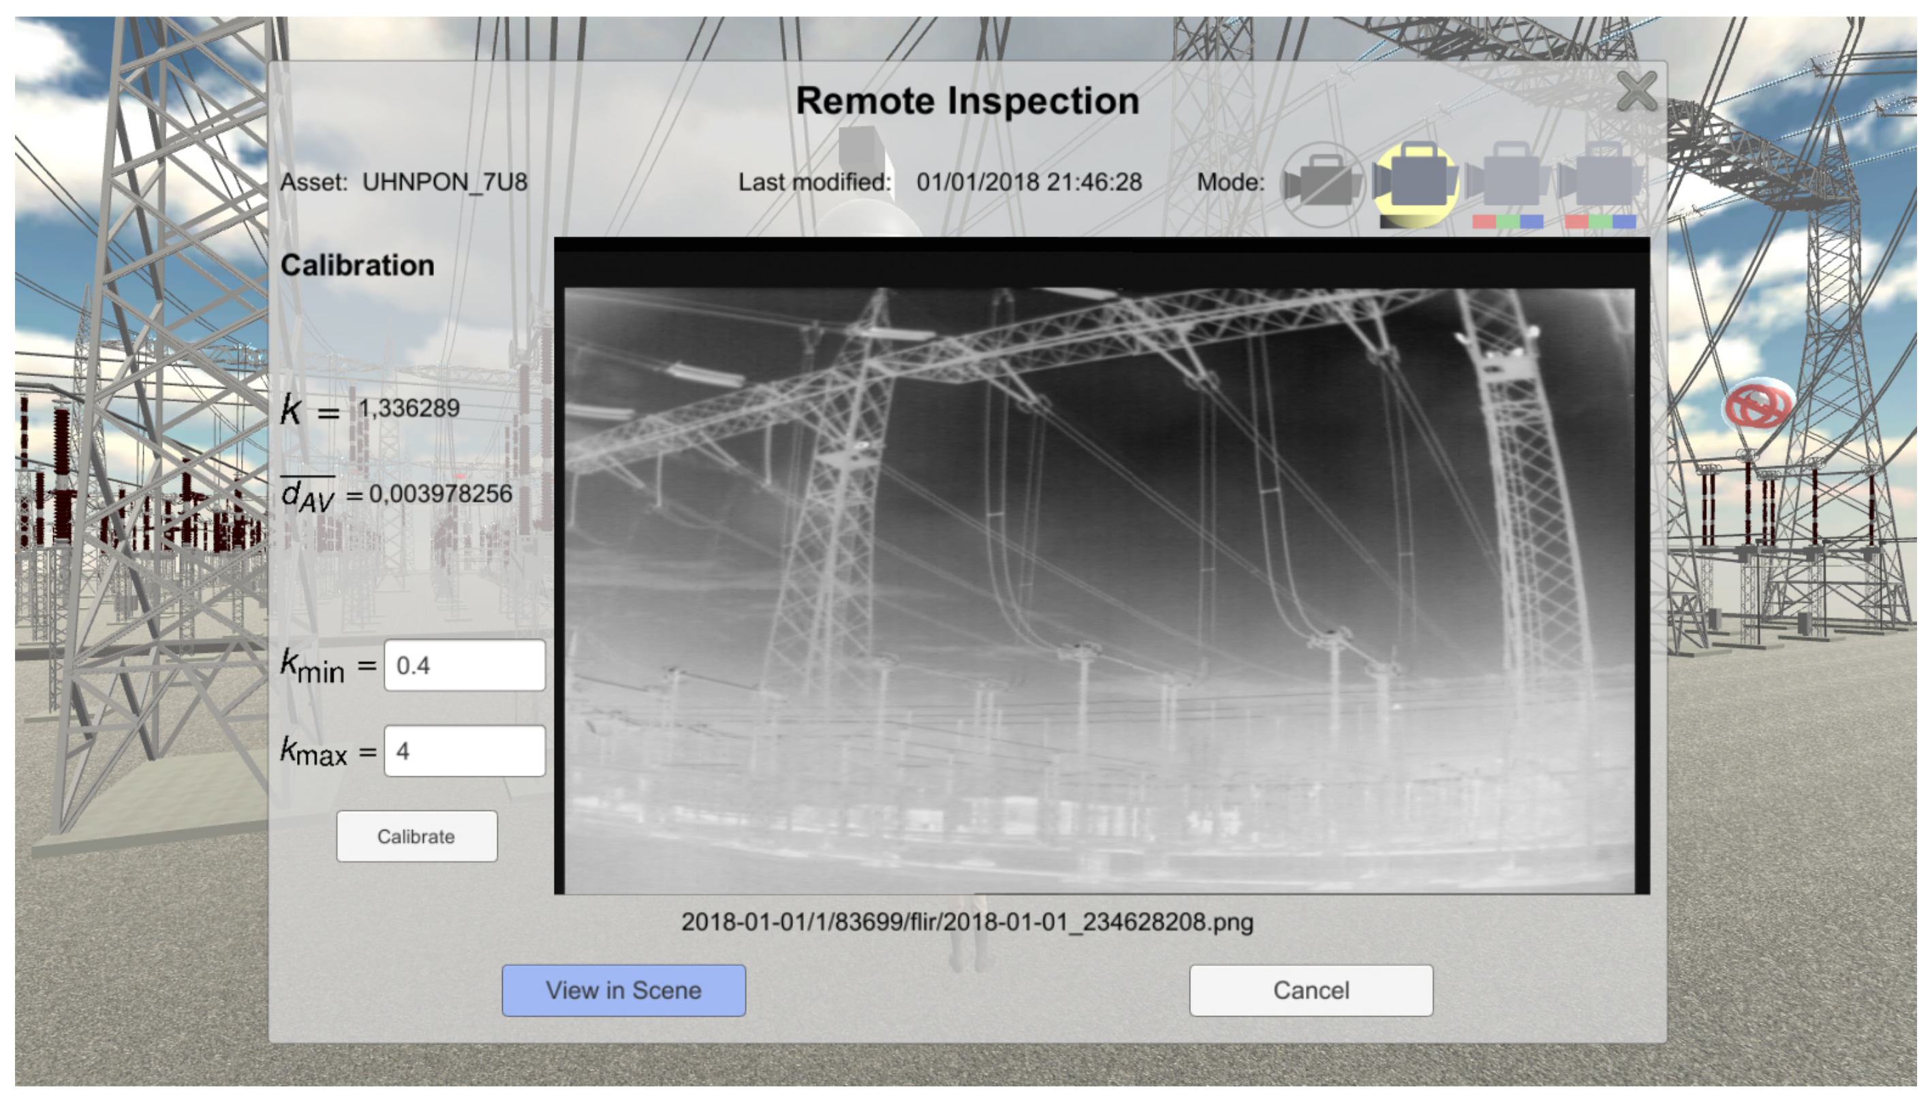This screenshot has height=1101, width=1932.
Task: Click the Remote Inspection title text
Action: [x=967, y=101]
